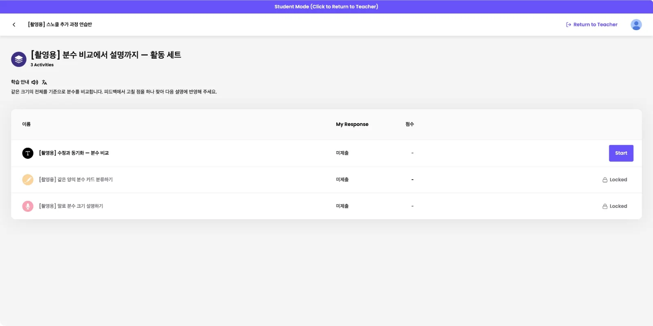Click Locked label on 말로 분수 크기 설명하기 row
Viewport: 653px width, 326px height.
point(615,206)
